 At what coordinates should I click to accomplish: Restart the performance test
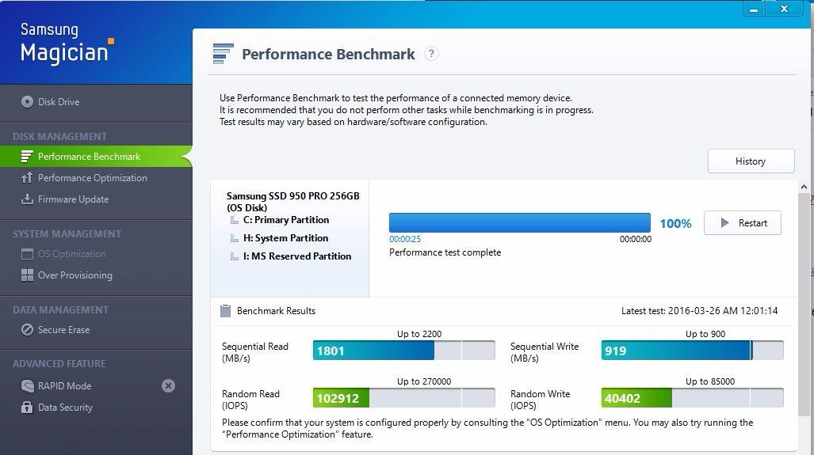tap(743, 223)
